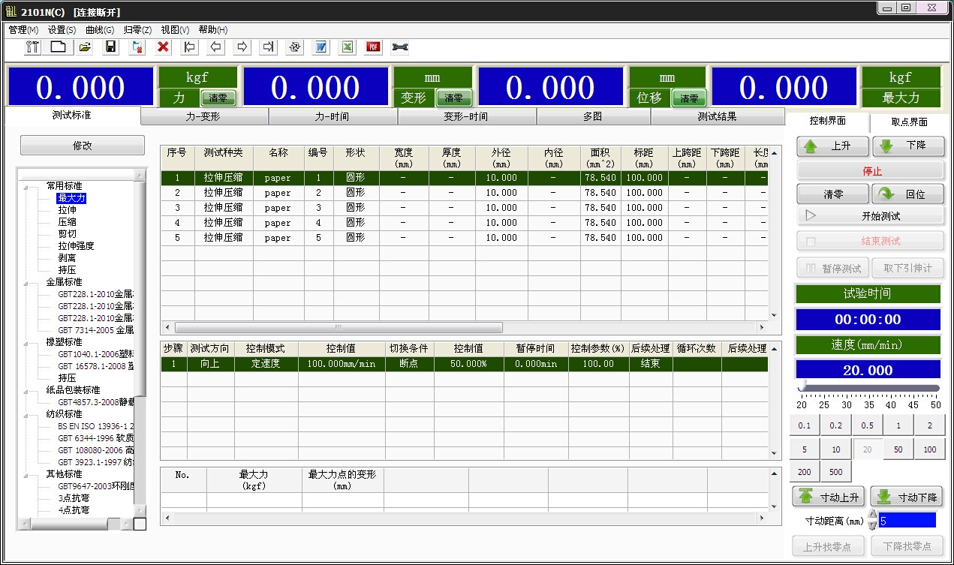Select 剥离 in the standards tree
Viewport: 954px width, 565px height.
click(x=67, y=258)
